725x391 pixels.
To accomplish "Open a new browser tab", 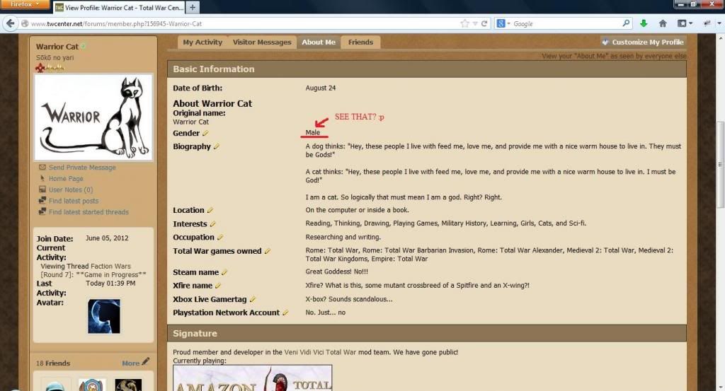I will (x=193, y=7).
